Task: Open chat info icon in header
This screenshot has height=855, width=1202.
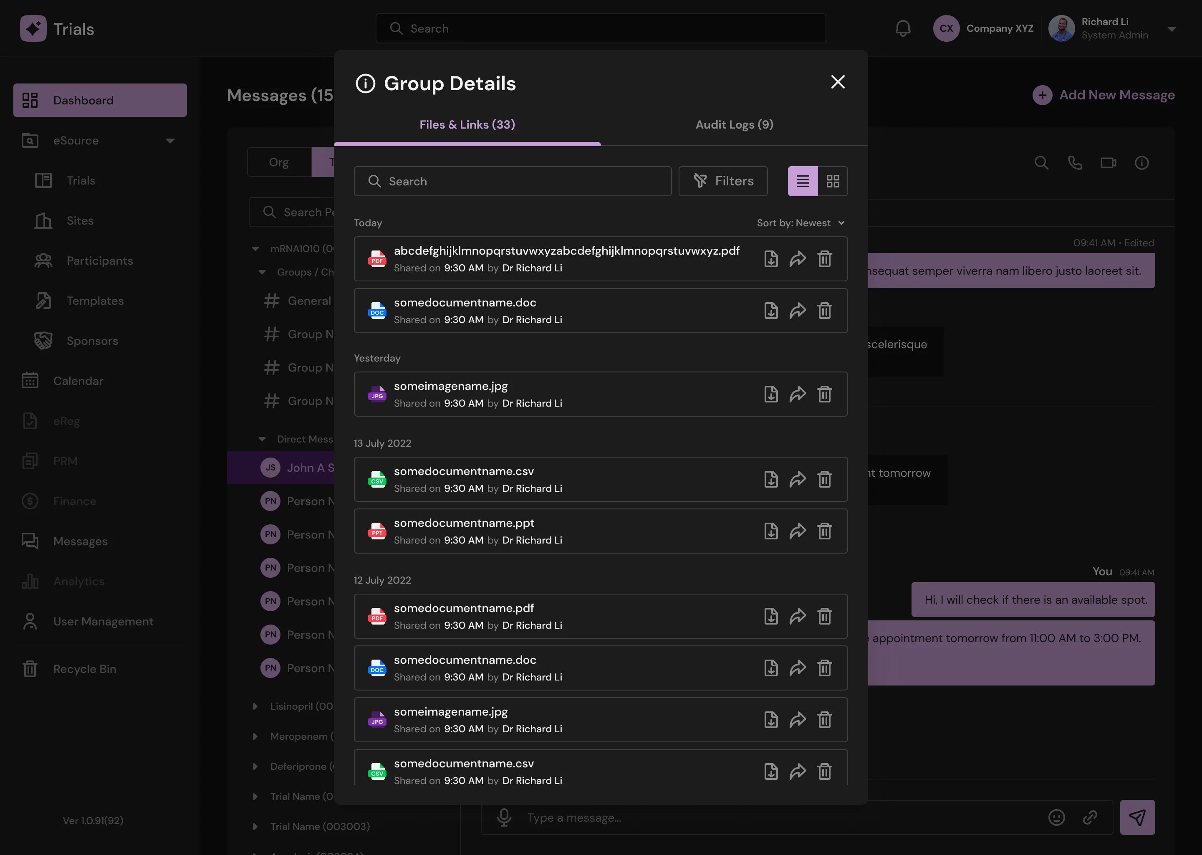Action: click(1141, 163)
